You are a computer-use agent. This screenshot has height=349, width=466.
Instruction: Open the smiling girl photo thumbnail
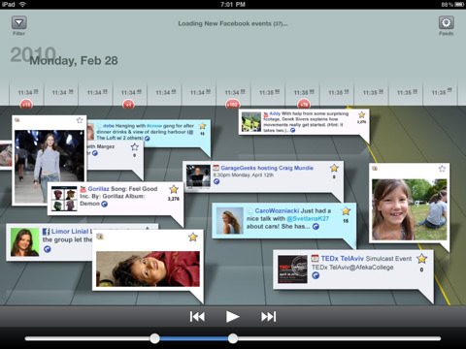410,209
